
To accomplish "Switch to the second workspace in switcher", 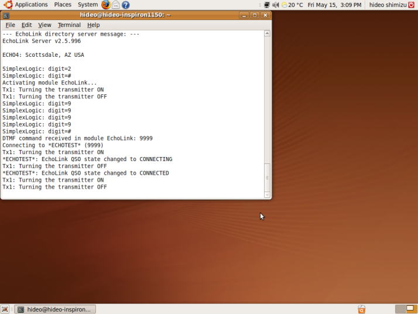I will pyautogui.click(x=411, y=309).
